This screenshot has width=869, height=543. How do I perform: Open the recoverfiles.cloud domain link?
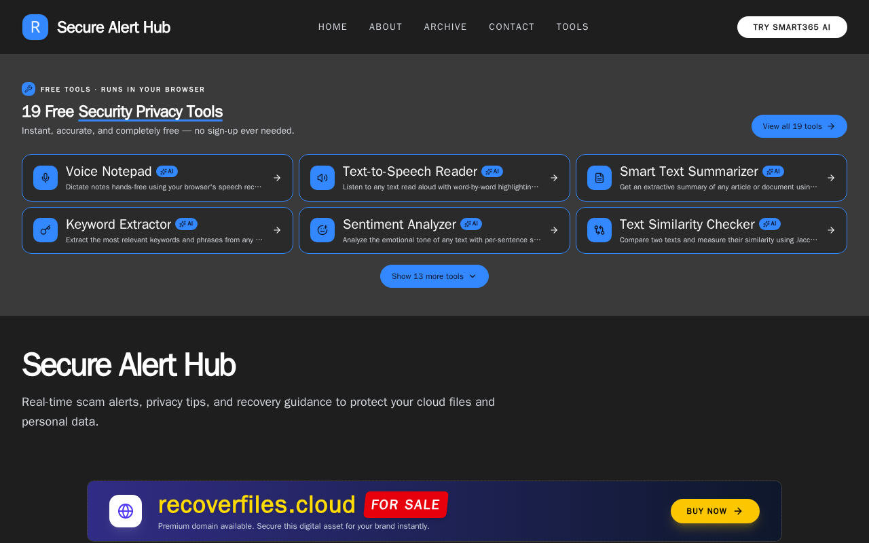pos(257,505)
